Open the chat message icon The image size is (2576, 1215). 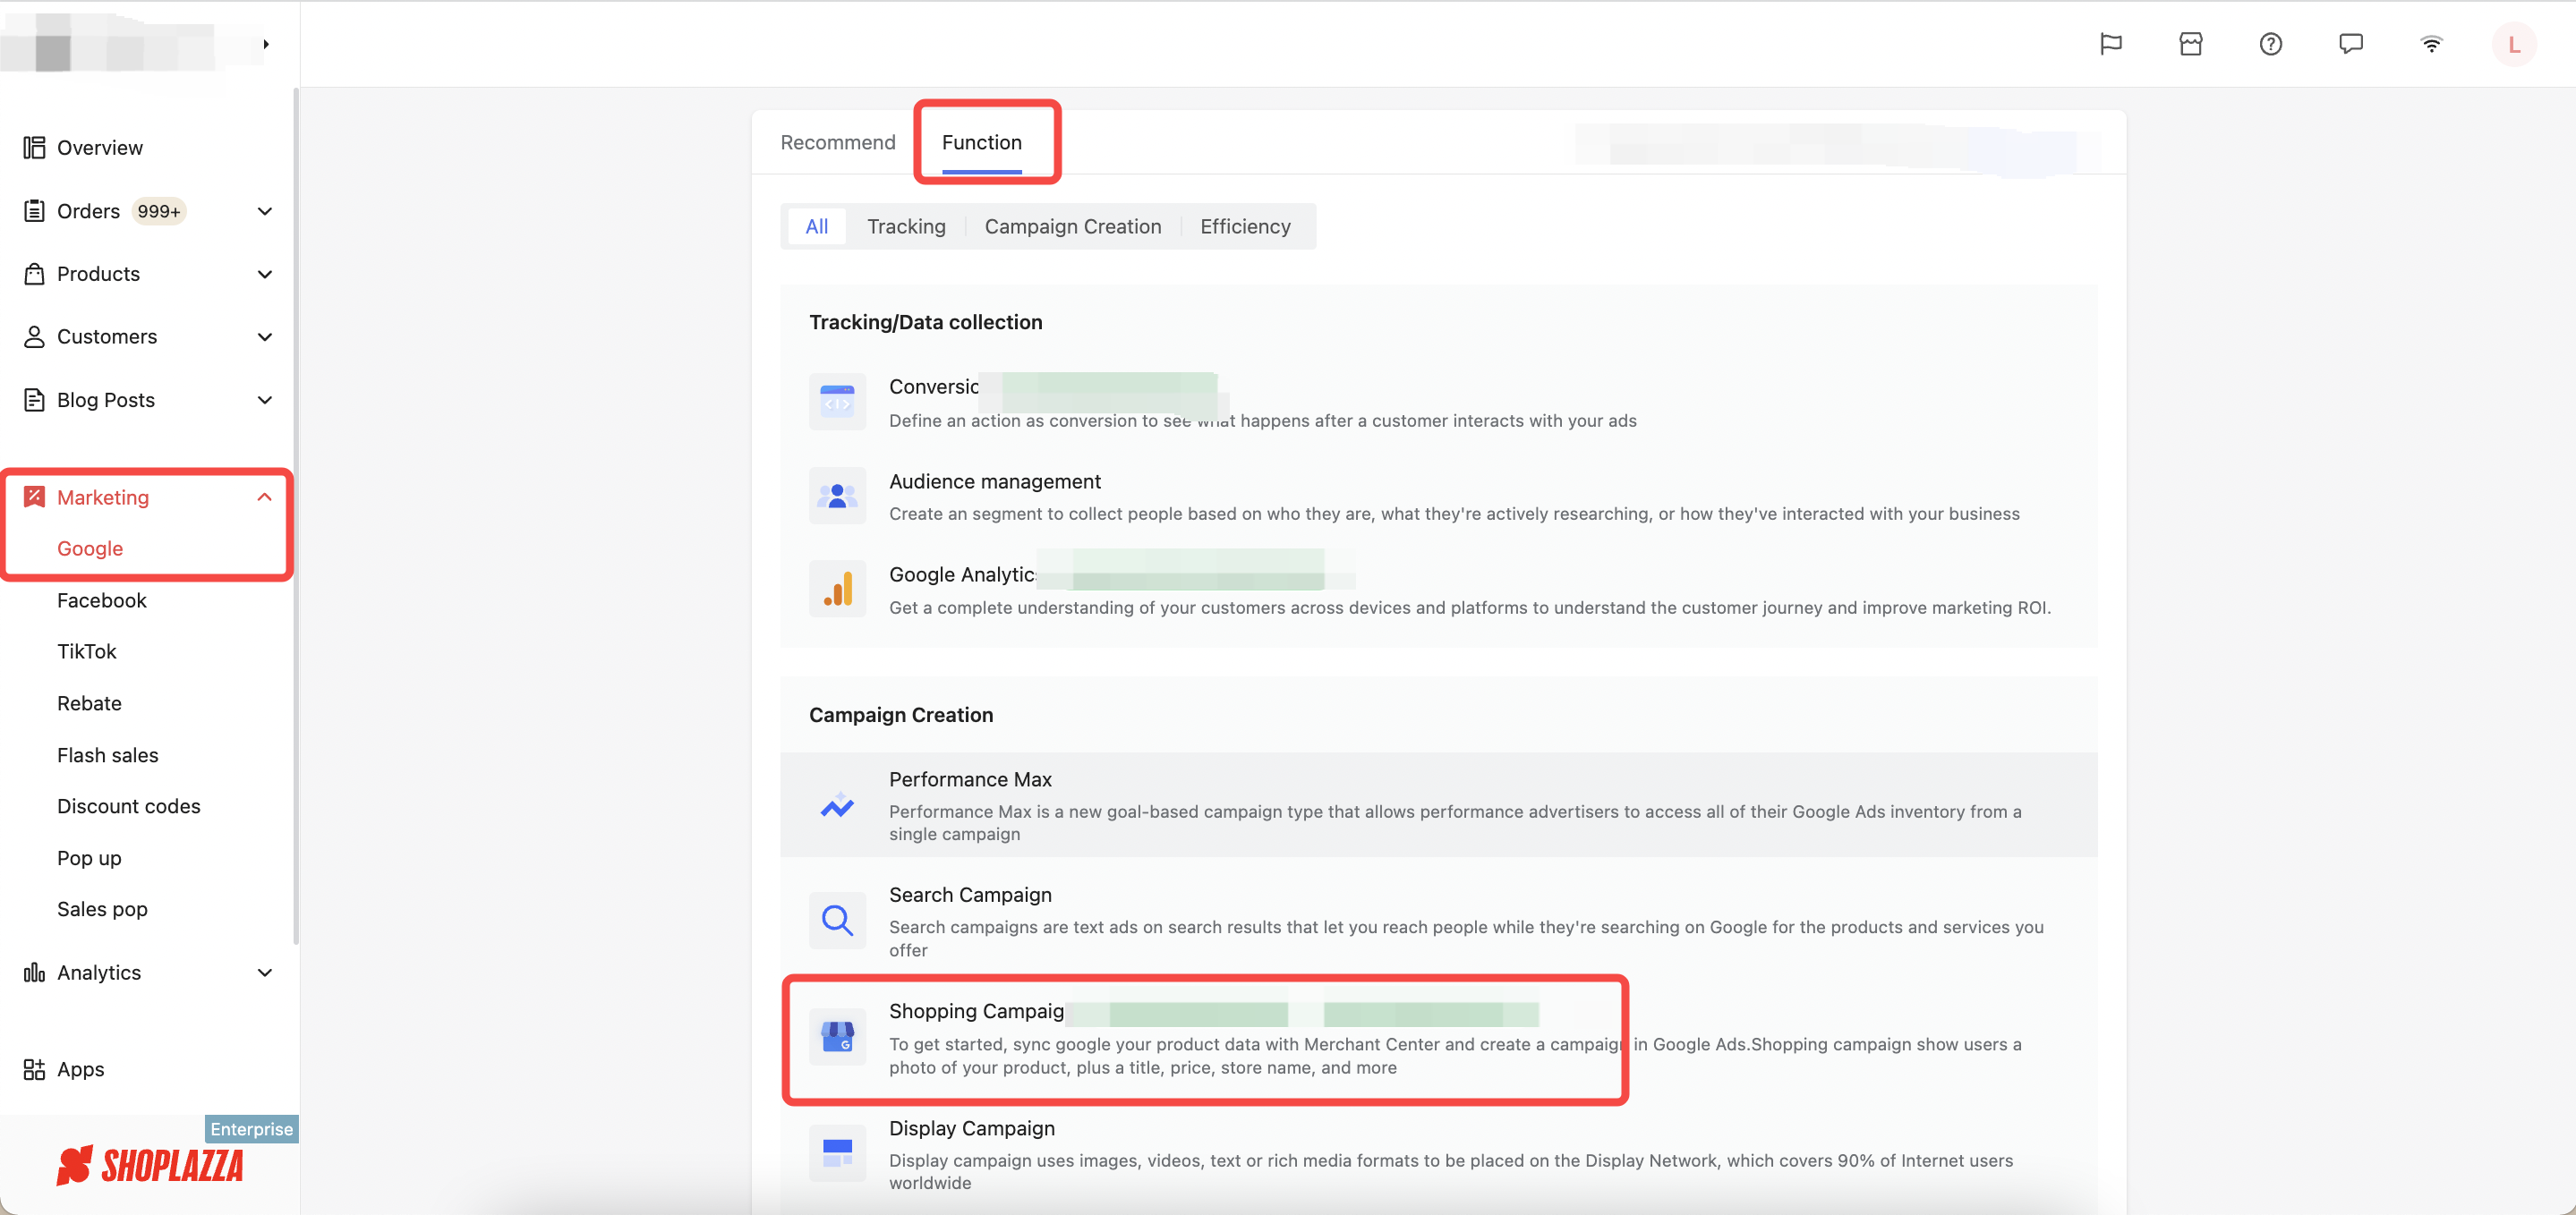[2350, 44]
